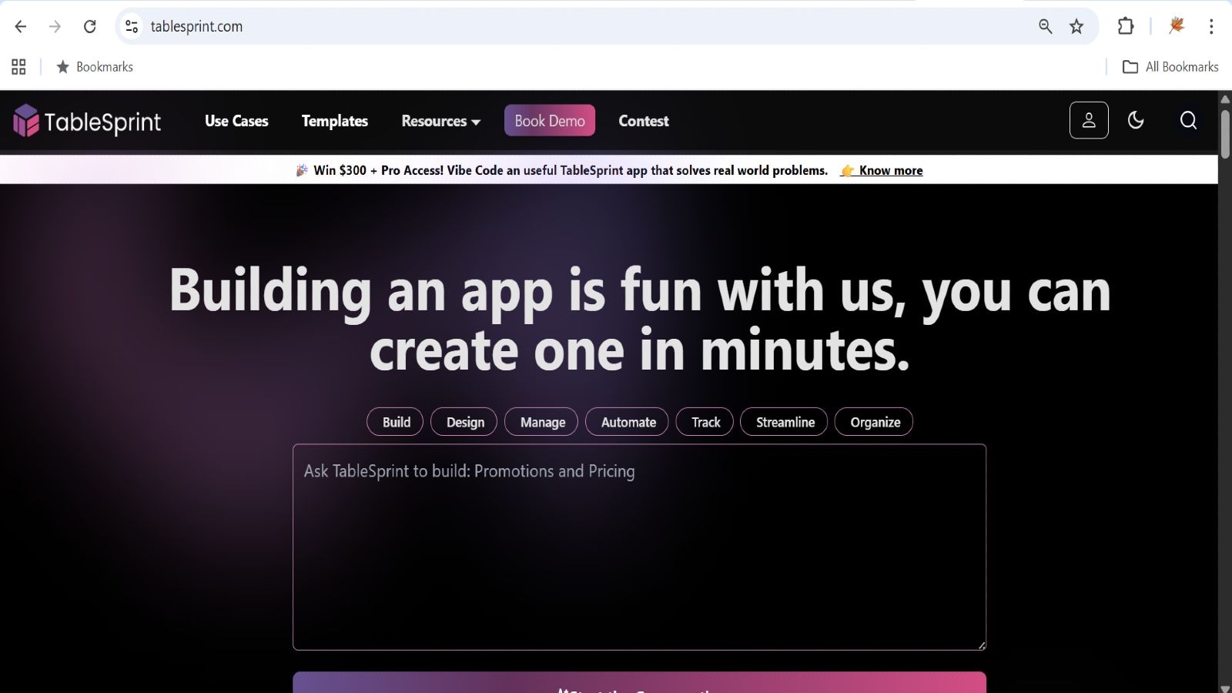Select the Build chip

(395, 422)
